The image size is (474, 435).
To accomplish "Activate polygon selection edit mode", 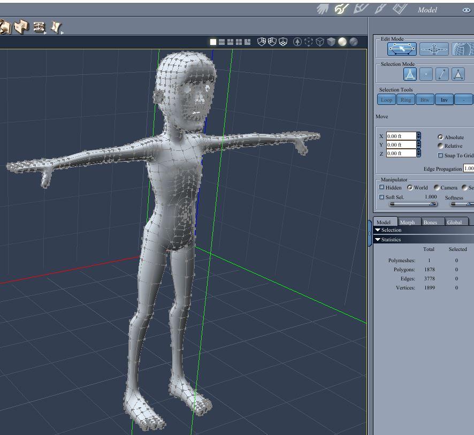I will click(x=402, y=49).
